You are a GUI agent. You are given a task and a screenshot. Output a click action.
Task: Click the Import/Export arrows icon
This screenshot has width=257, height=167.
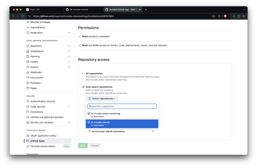tap(28, 27)
